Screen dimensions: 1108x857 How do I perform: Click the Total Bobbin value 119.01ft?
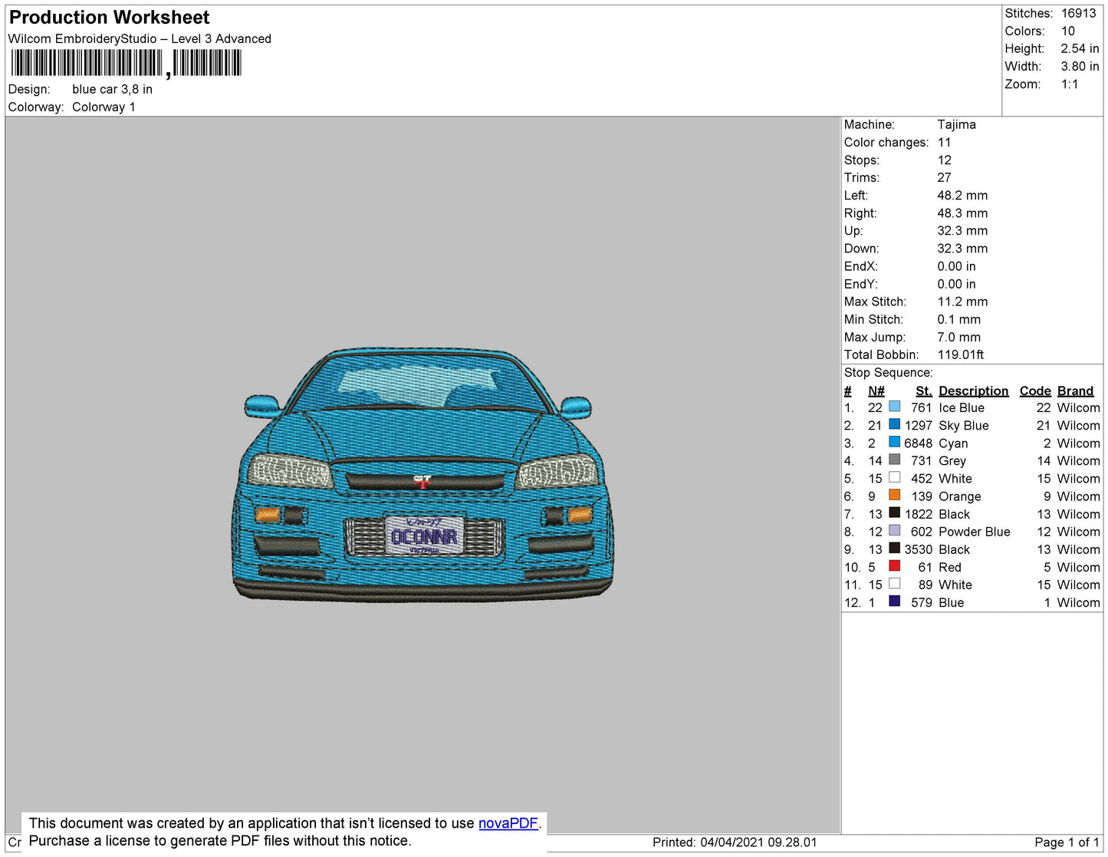(960, 354)
